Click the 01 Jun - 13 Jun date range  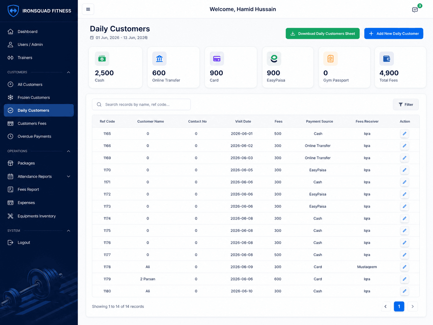pos(121,38)
